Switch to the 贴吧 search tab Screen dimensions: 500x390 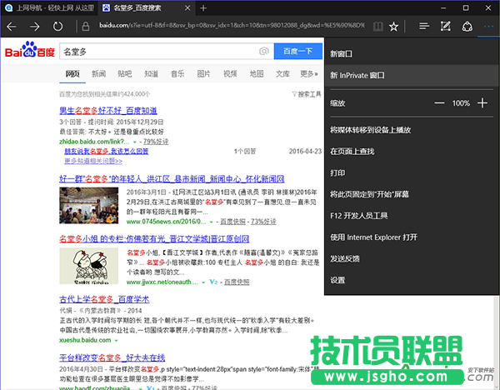pos(125,74)
